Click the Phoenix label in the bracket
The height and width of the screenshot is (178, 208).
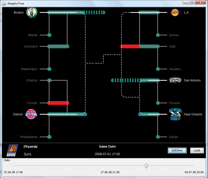(x=175, y=103)
